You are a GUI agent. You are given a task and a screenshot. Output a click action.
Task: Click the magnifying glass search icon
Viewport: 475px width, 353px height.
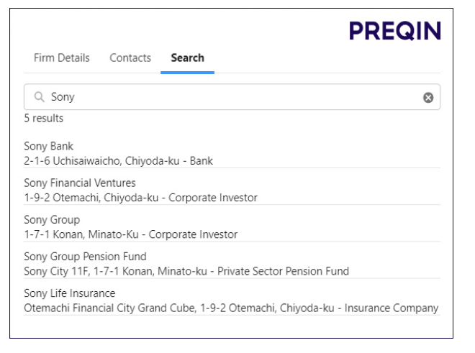click(39, 97)
